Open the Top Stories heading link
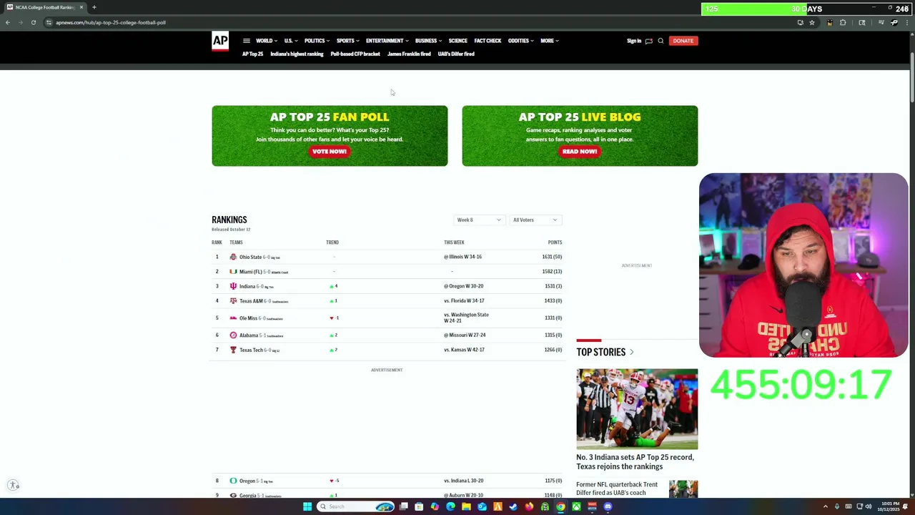 [605, 352]
